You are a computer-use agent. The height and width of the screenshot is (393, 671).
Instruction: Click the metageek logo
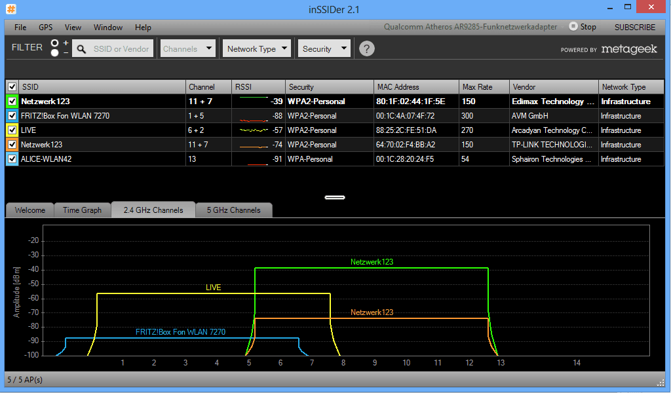point(628,49)
